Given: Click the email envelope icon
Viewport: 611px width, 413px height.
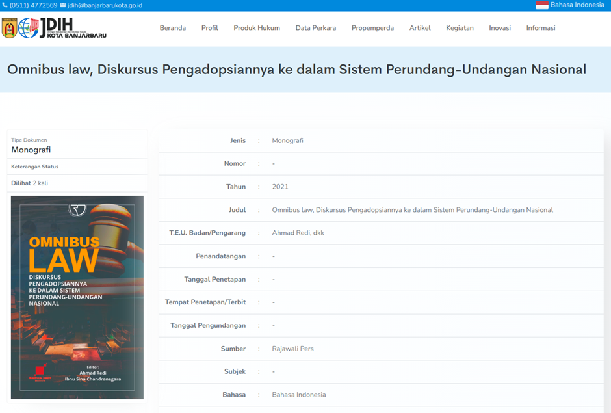Looking at the screenshot, I should [x=63, y=5].
